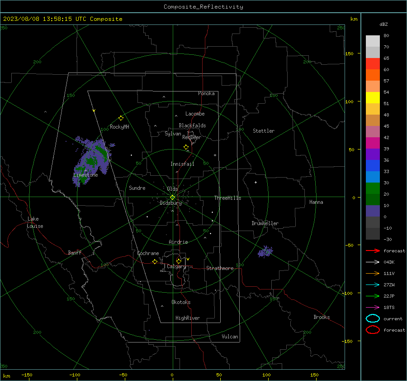The width and height of the screenshot is (407, 381).
Task: Pick the bright yellow 51-54 dBZ swatch
Action: click(373, 98)
